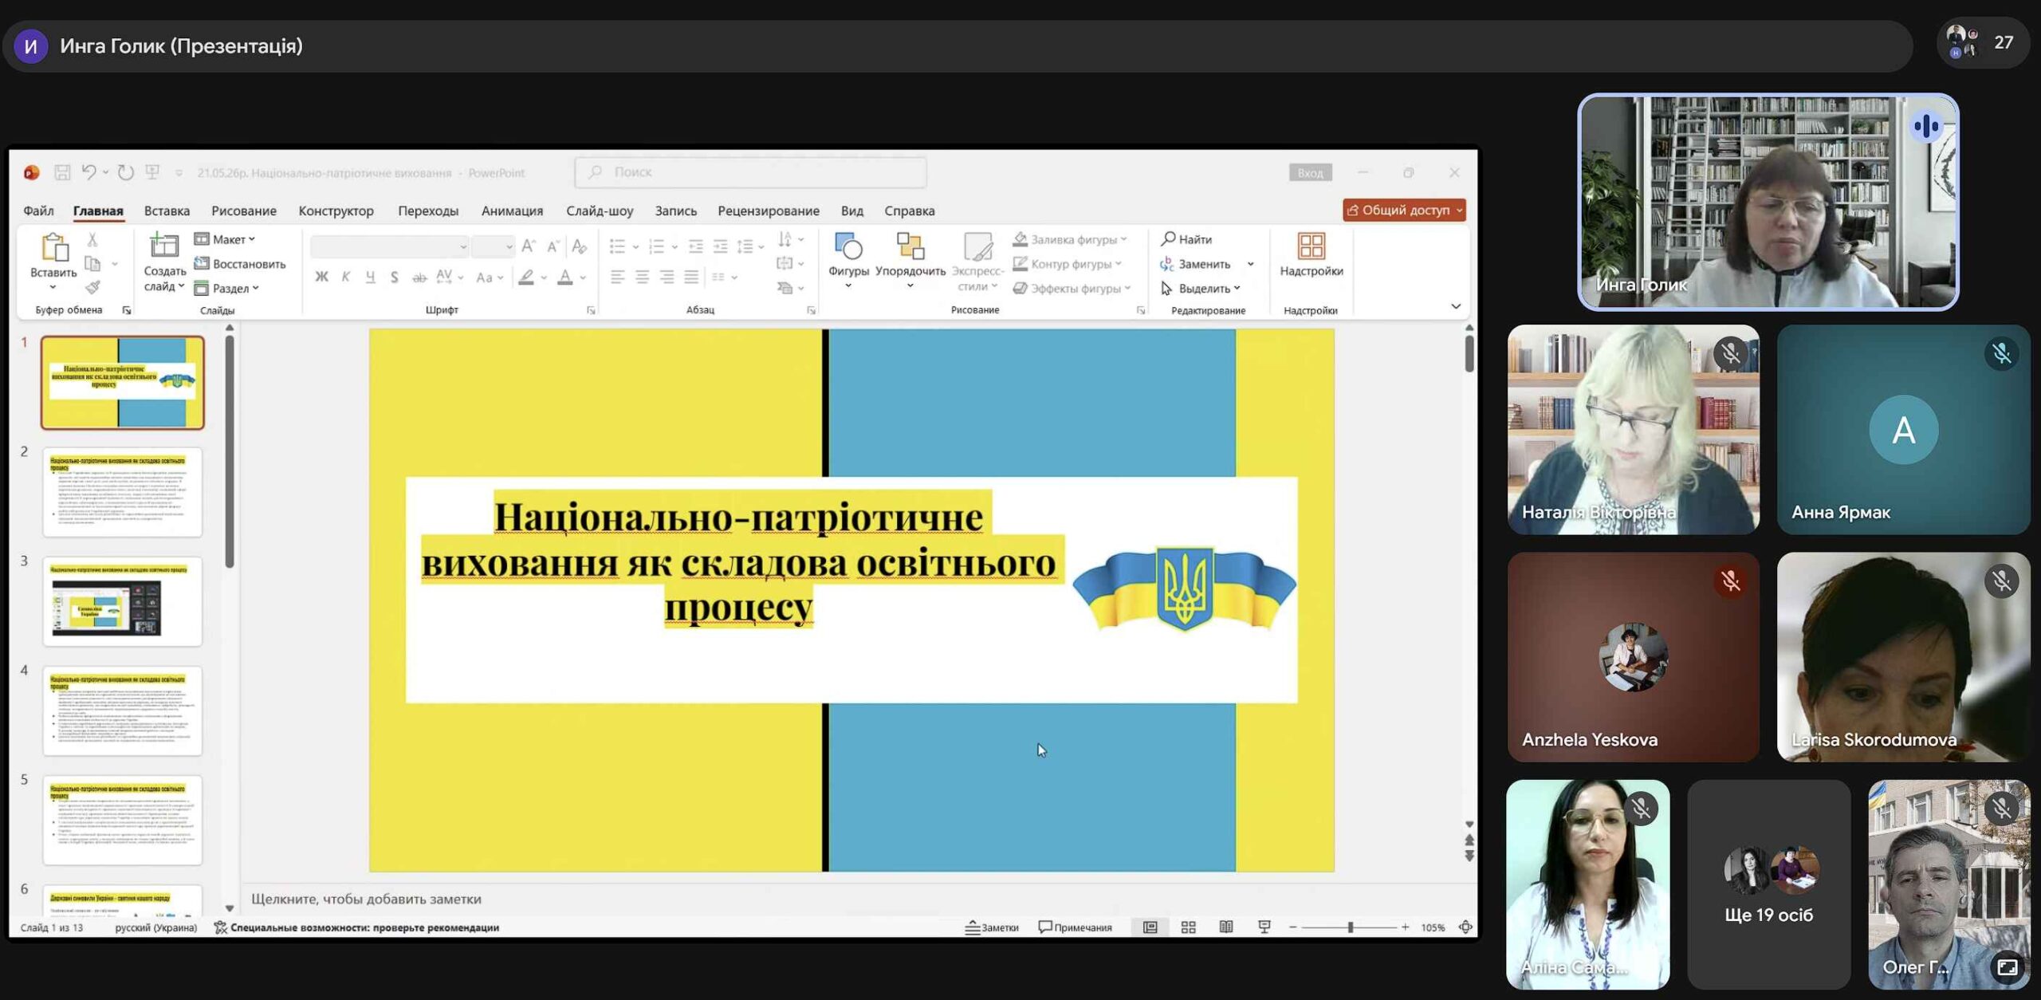Click the Создать слайд button
The image size is (2041, 1000).
click(x=164, y=261)
